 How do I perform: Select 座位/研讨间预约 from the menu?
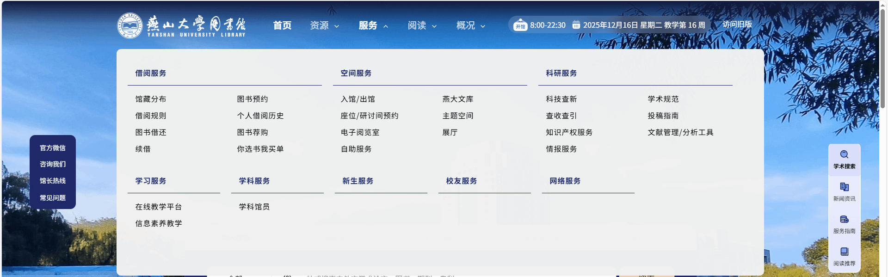pyautogui.click(x=369, y=116)
